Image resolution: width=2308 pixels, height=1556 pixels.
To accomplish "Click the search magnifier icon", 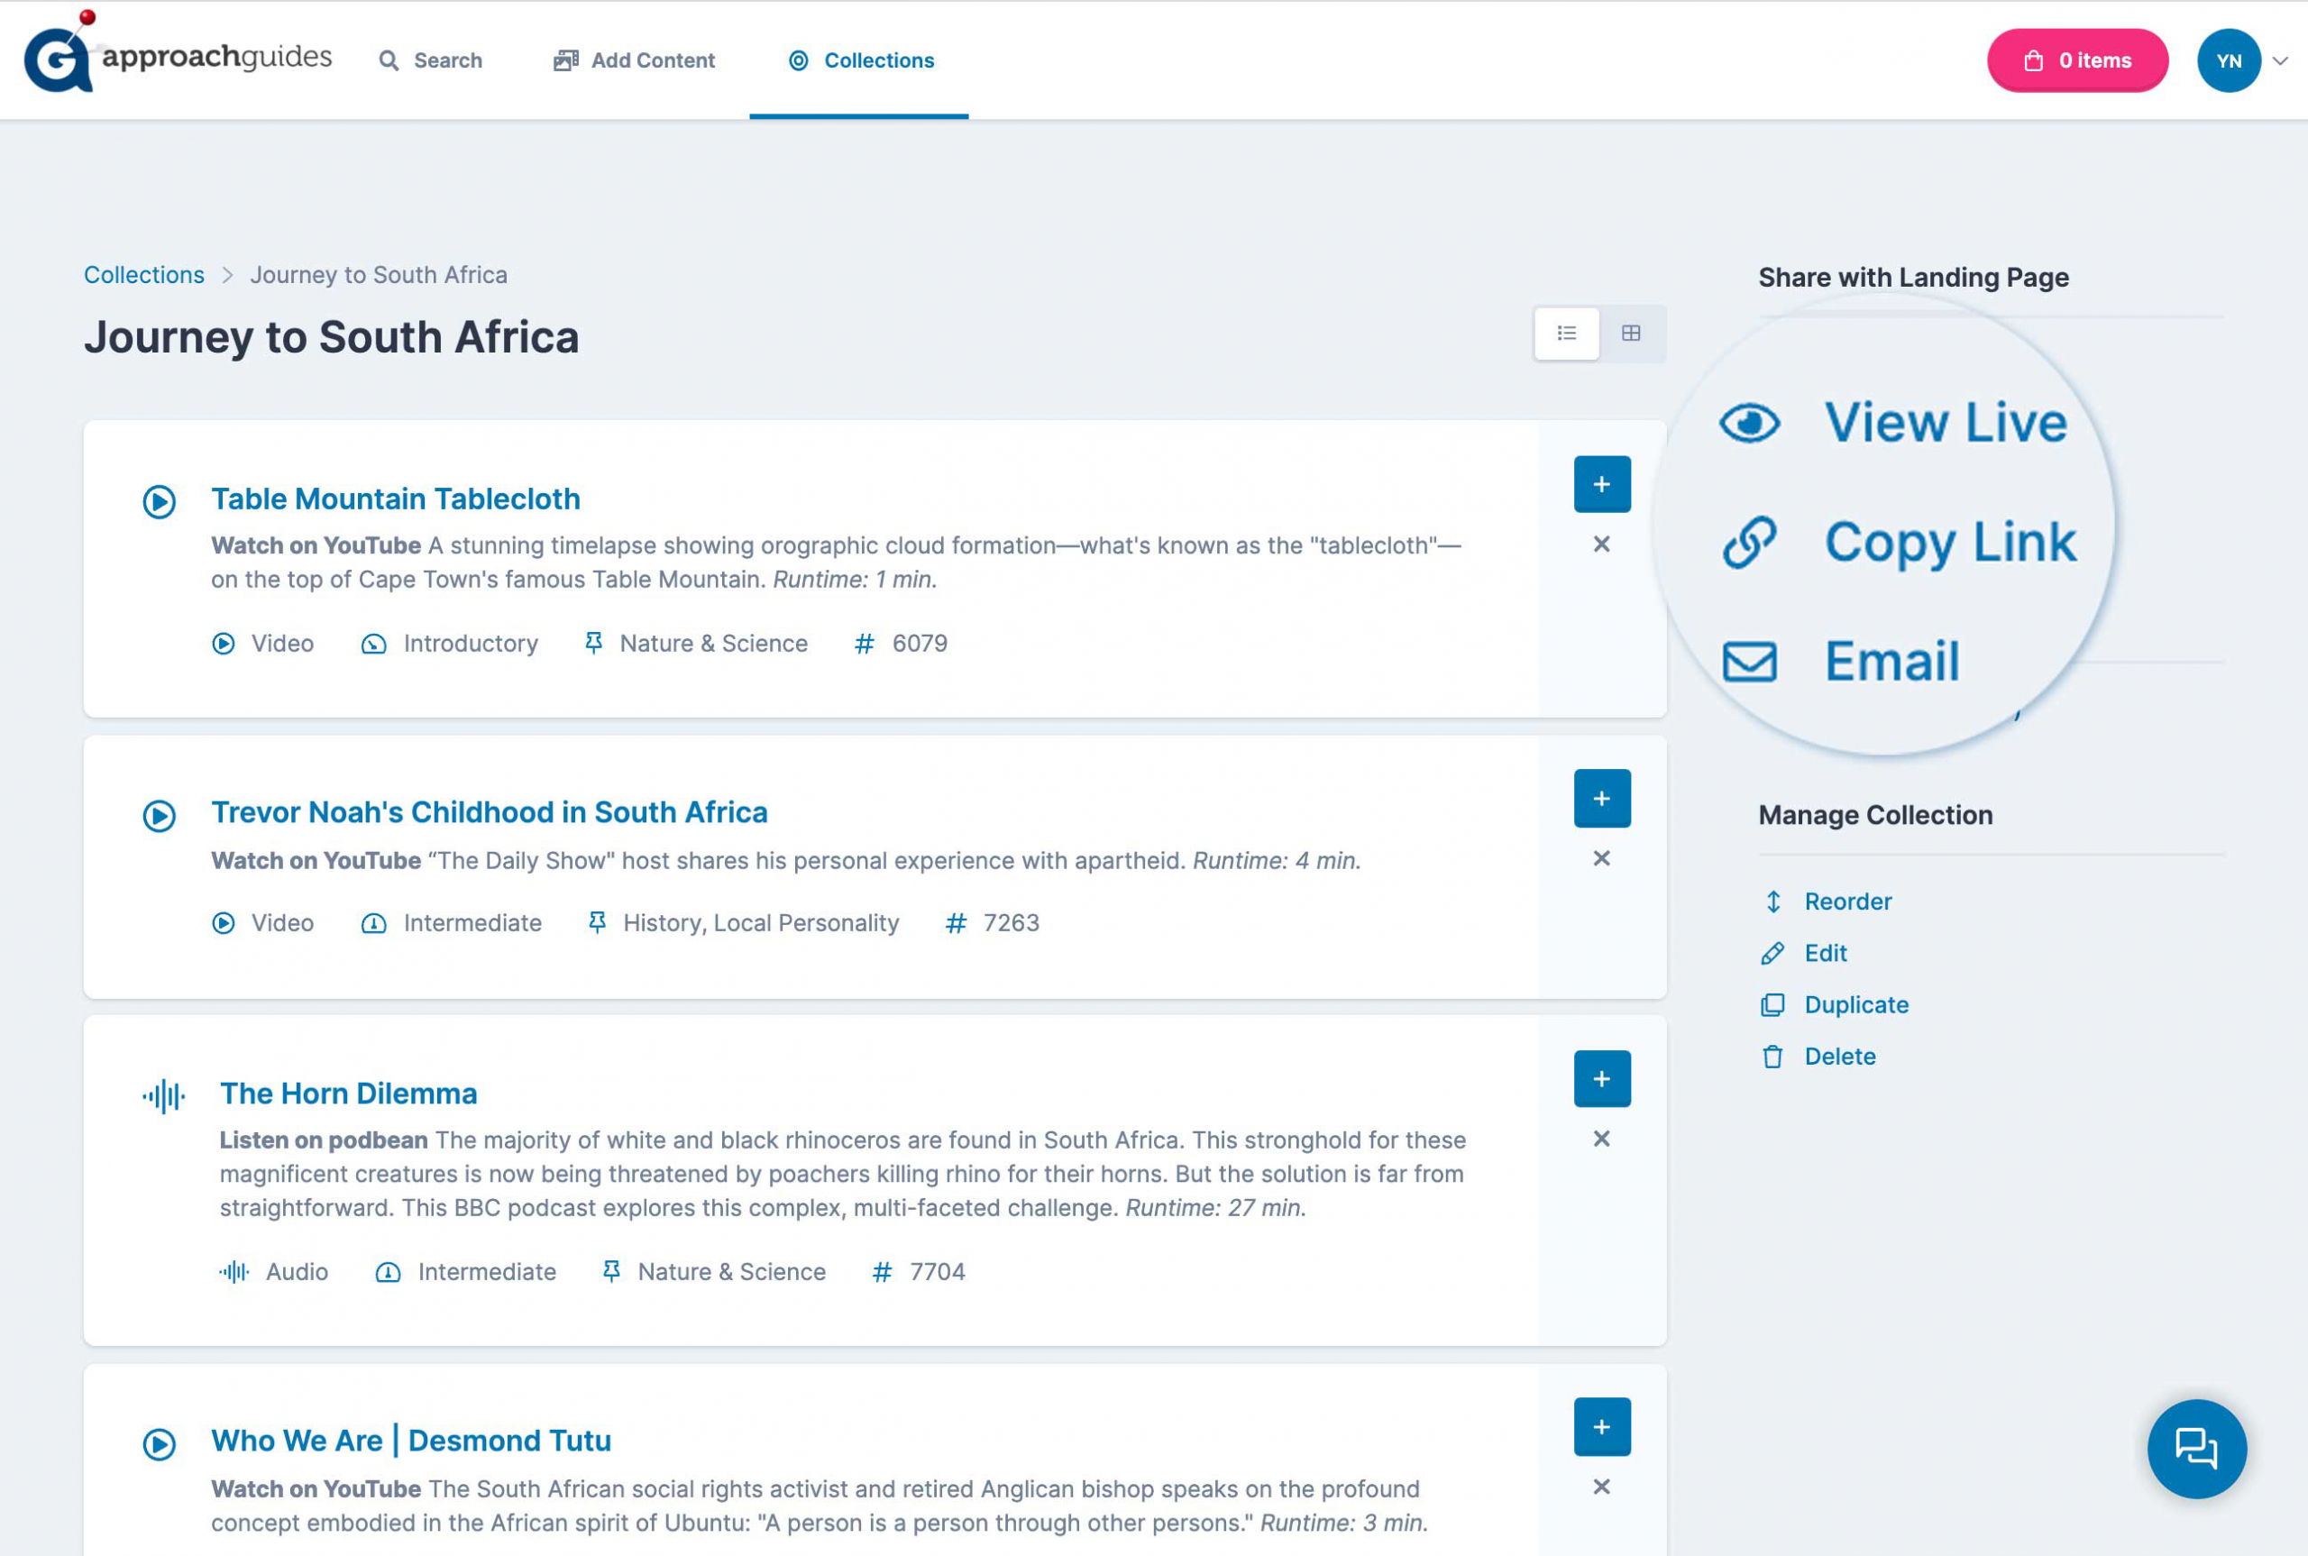I will [x=389, y=60].
